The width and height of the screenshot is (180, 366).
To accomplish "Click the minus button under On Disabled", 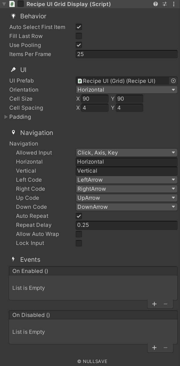I will [165, 348].
